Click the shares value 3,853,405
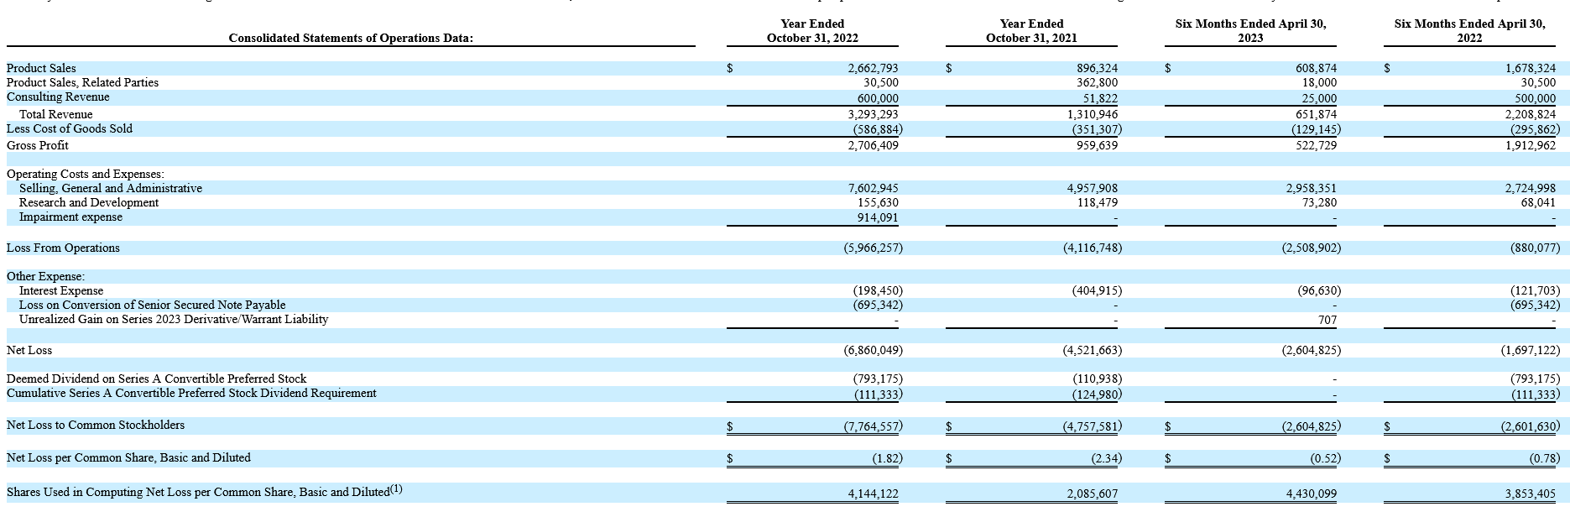1570x517 pixels. coord(1531,493)
